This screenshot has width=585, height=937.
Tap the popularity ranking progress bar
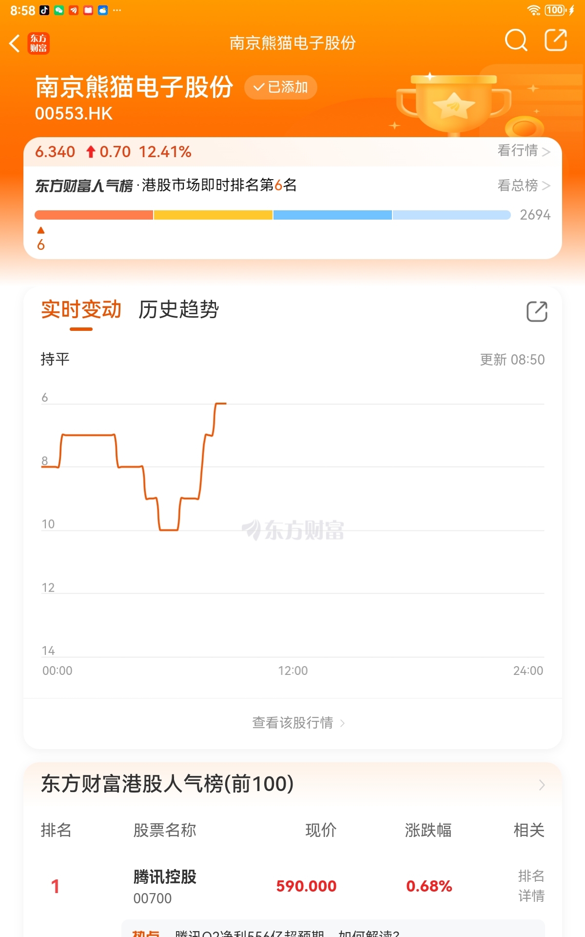[273, 215]
